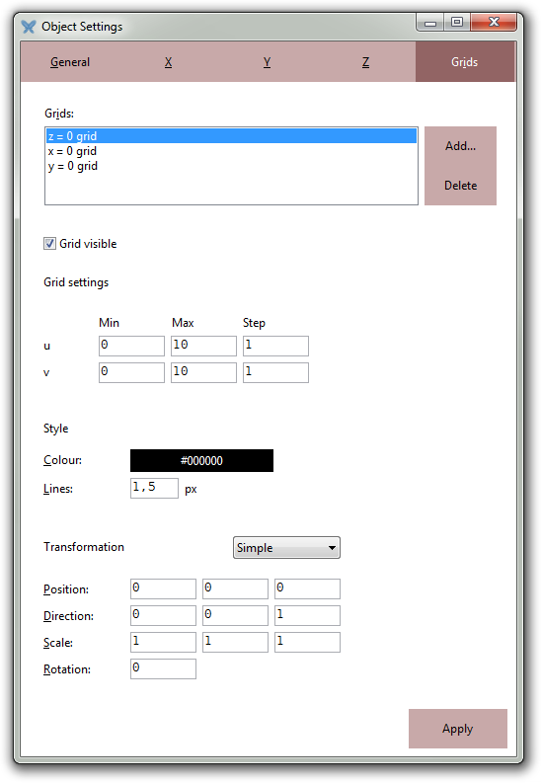Select the Z tab

(366, 62)
